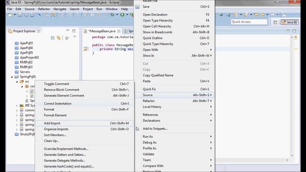Open the Navigate menu
This screenshot has width=306, height=172.
click(x=60, y=9)
